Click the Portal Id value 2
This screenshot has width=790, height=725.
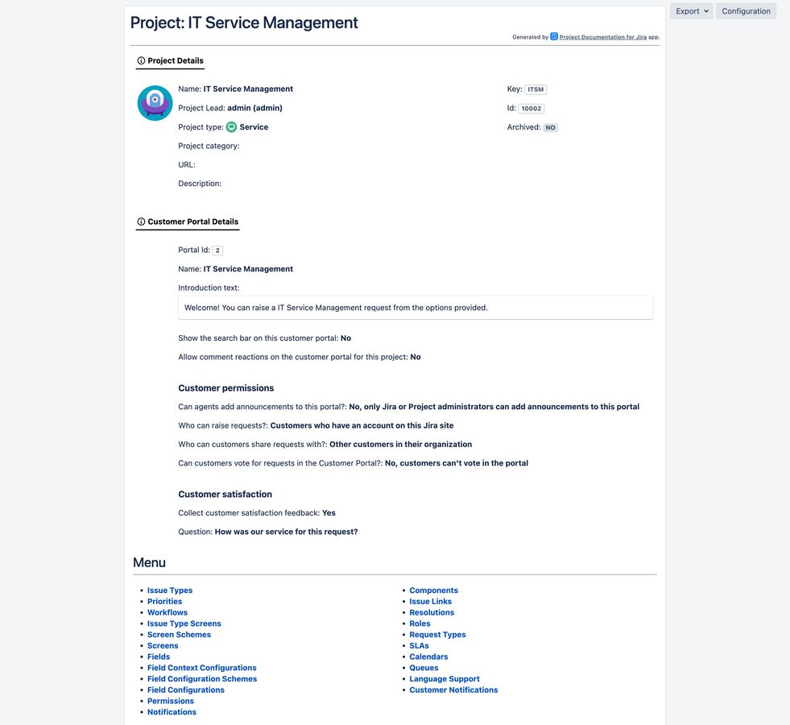pyautogui.click(x=217, y=251)
